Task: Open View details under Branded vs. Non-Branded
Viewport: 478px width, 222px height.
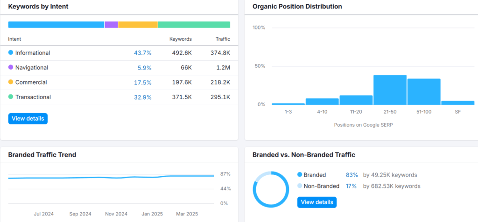Action: click(x=317, y=202)
